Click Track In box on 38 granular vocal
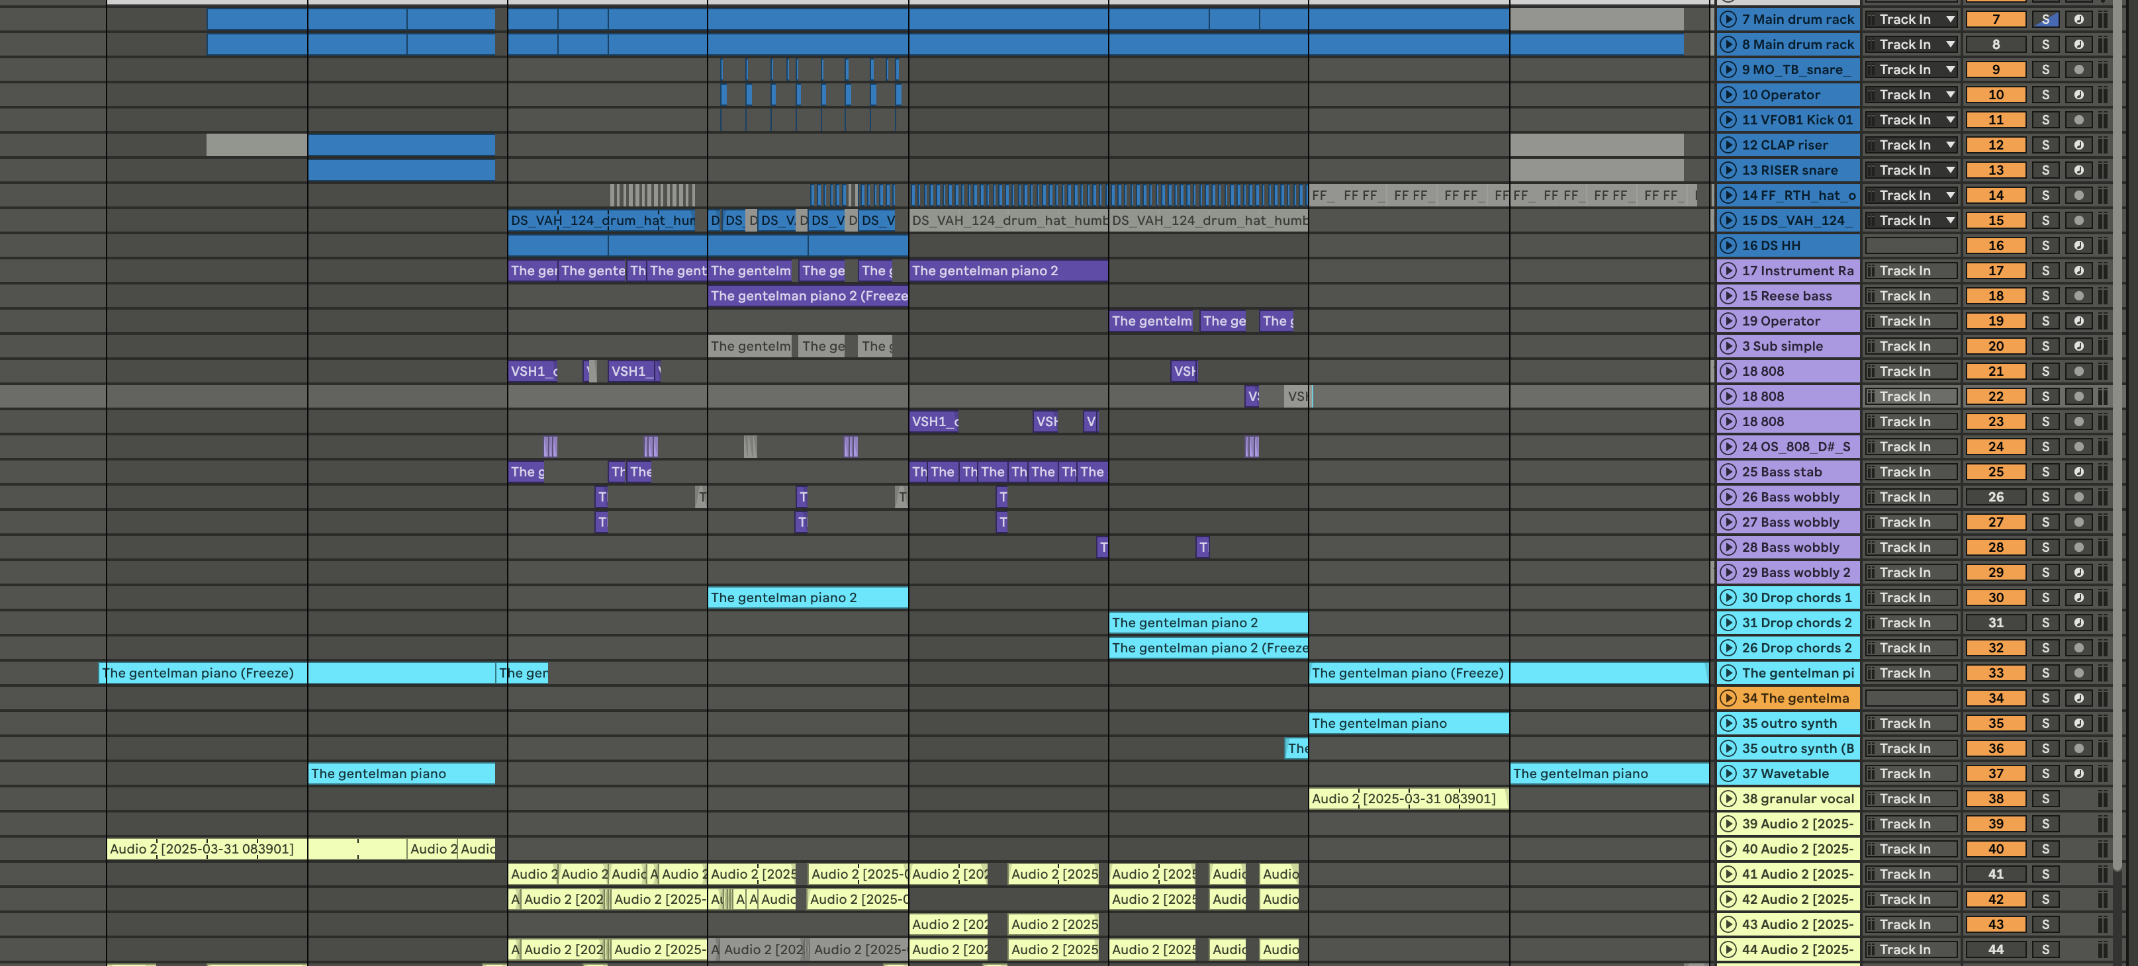 pos(1912,799)
